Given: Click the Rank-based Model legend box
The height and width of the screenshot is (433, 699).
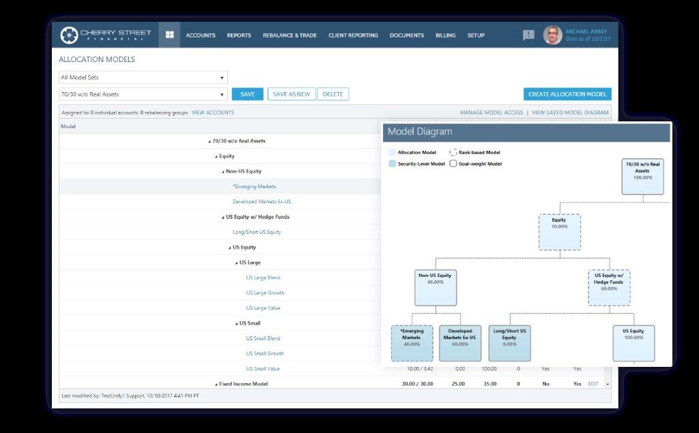Looking at the screenshot, I should pos(453,152).
